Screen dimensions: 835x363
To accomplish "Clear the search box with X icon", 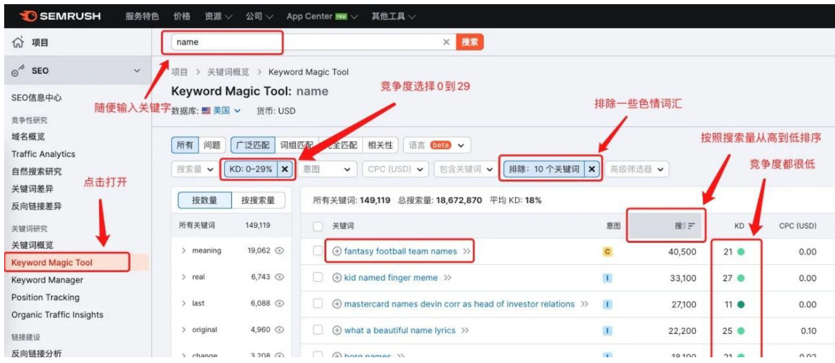I will click(x=446, y=42).
